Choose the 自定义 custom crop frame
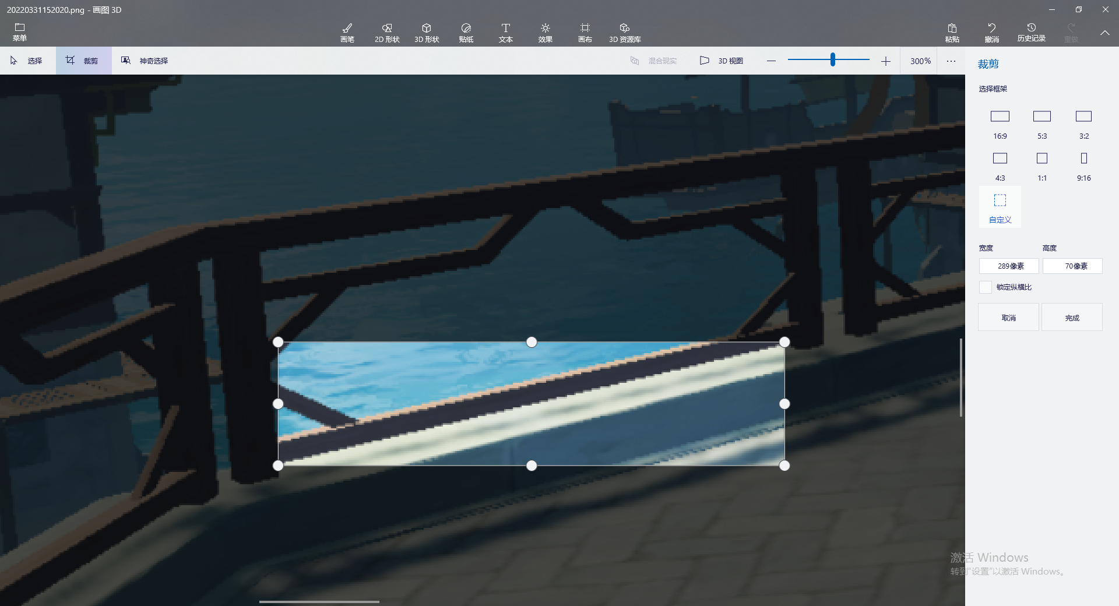The width and height of the screenshot is (1119, 606). (x=1000, y=207)
